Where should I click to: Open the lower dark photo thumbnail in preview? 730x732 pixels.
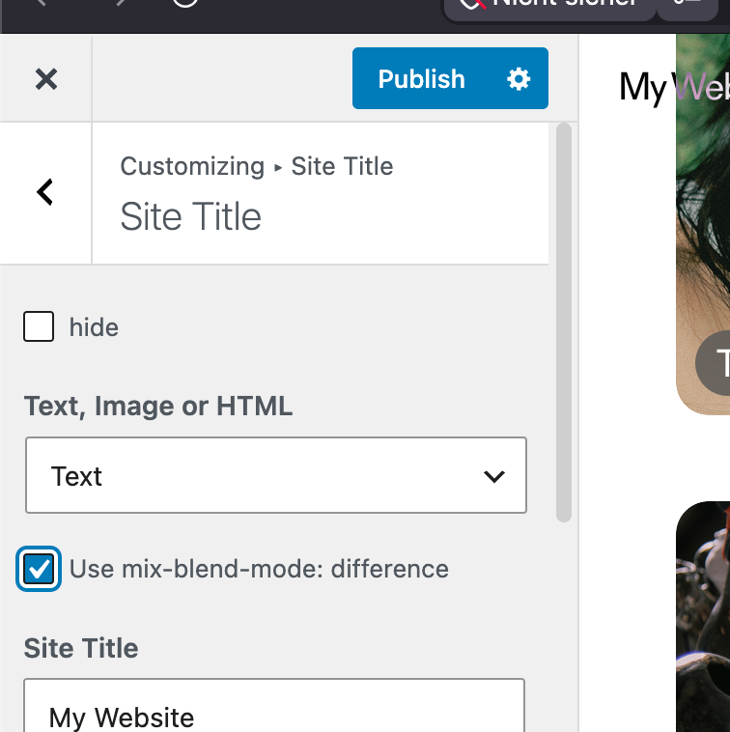coord(703,616)
